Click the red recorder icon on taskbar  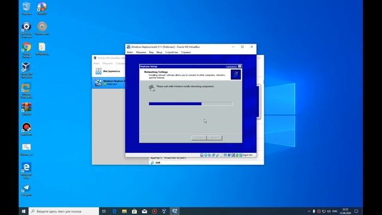click(x=155, y=211)
